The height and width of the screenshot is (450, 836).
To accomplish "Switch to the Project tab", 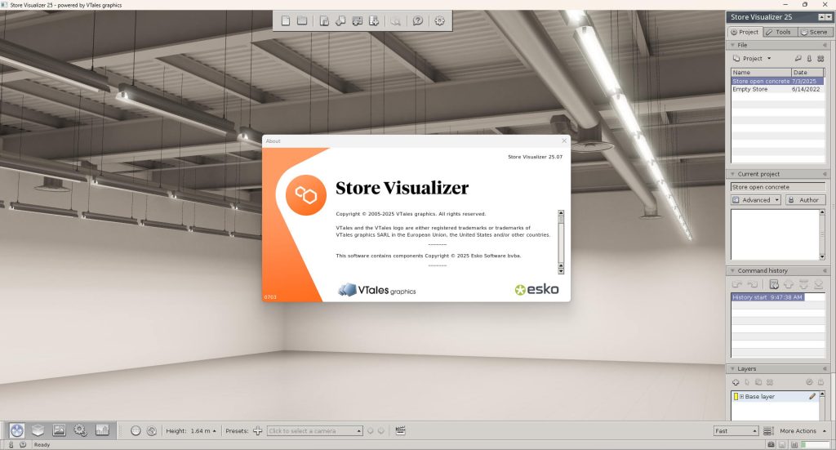I will point(745,32).
